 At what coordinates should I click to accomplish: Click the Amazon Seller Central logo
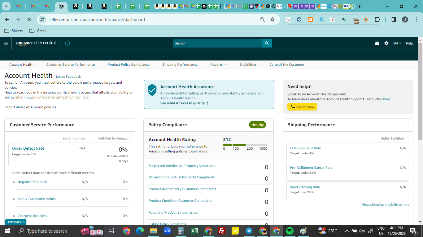(36, 43)
